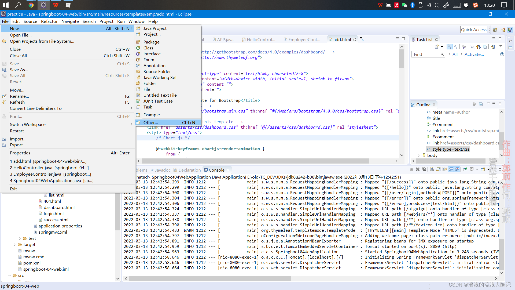515x290 pixels.
Task: Select the Package creation icon
Action: coord(138,42)
